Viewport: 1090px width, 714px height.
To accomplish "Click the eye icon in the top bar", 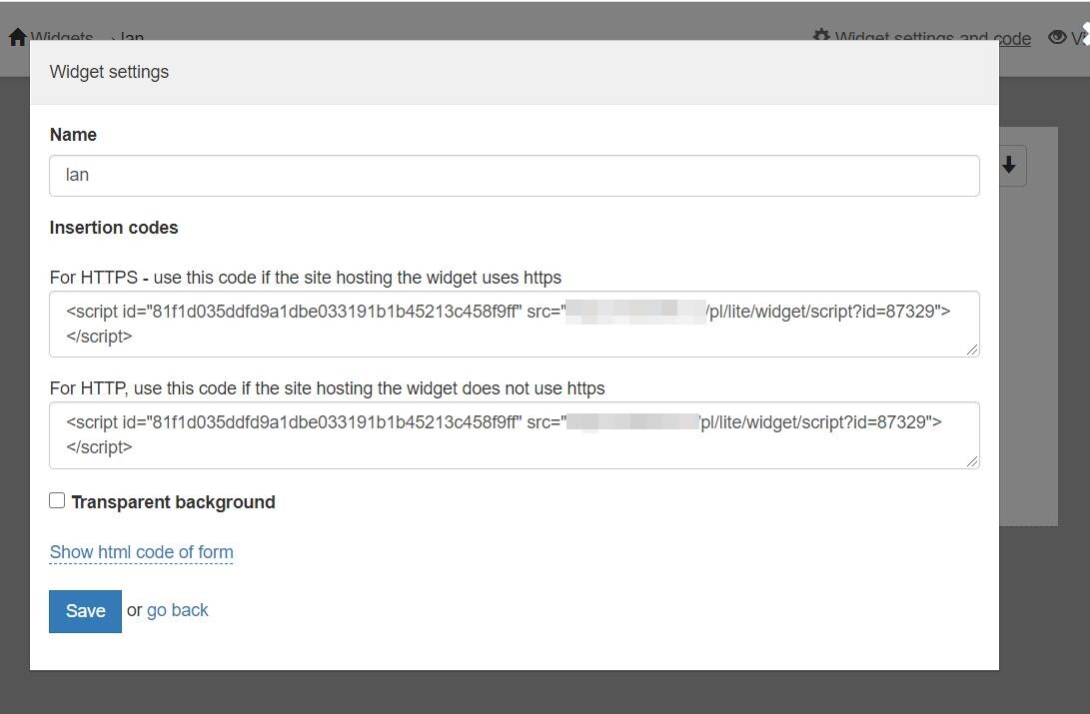I will tap(1057, 37).
